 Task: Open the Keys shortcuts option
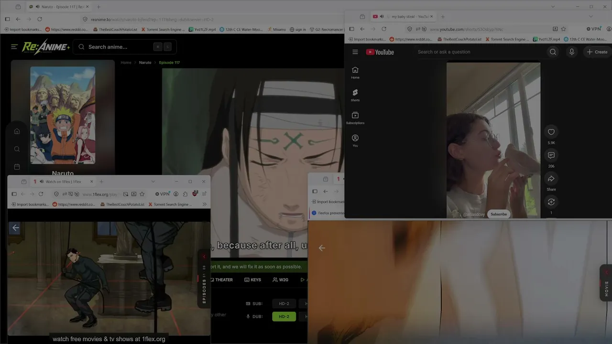click(x=252, y=280)
